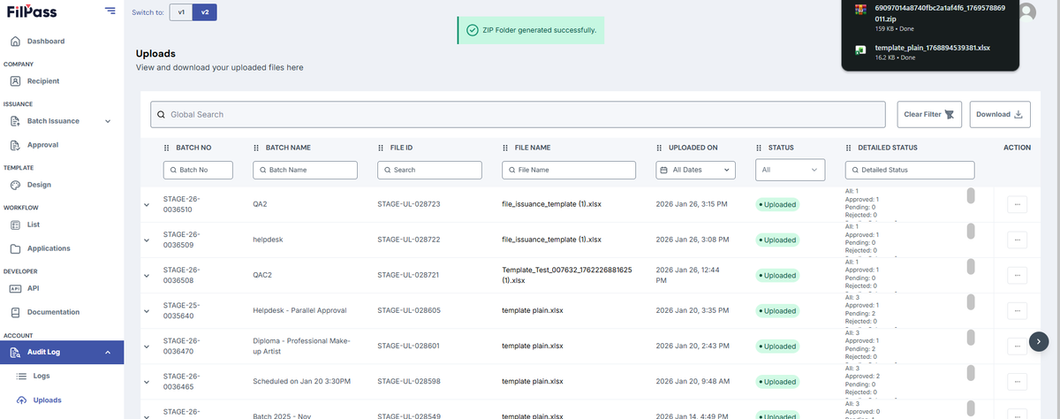Switch to version v1
This screenshot has height=419, width=1060.
pos(181,12)
